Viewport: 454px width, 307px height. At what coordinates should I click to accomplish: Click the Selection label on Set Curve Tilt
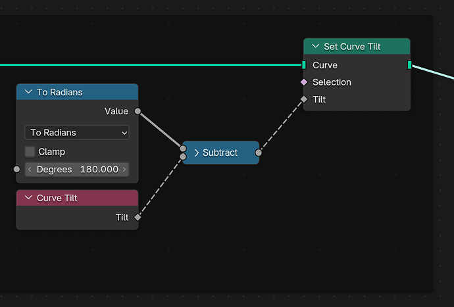[332, 82]
